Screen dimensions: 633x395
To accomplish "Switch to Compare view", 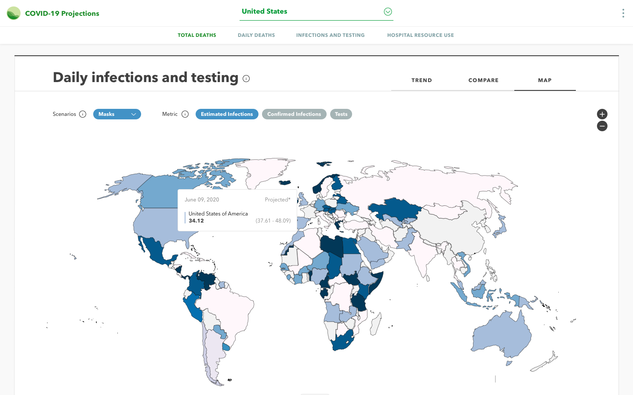I will 483,80.
